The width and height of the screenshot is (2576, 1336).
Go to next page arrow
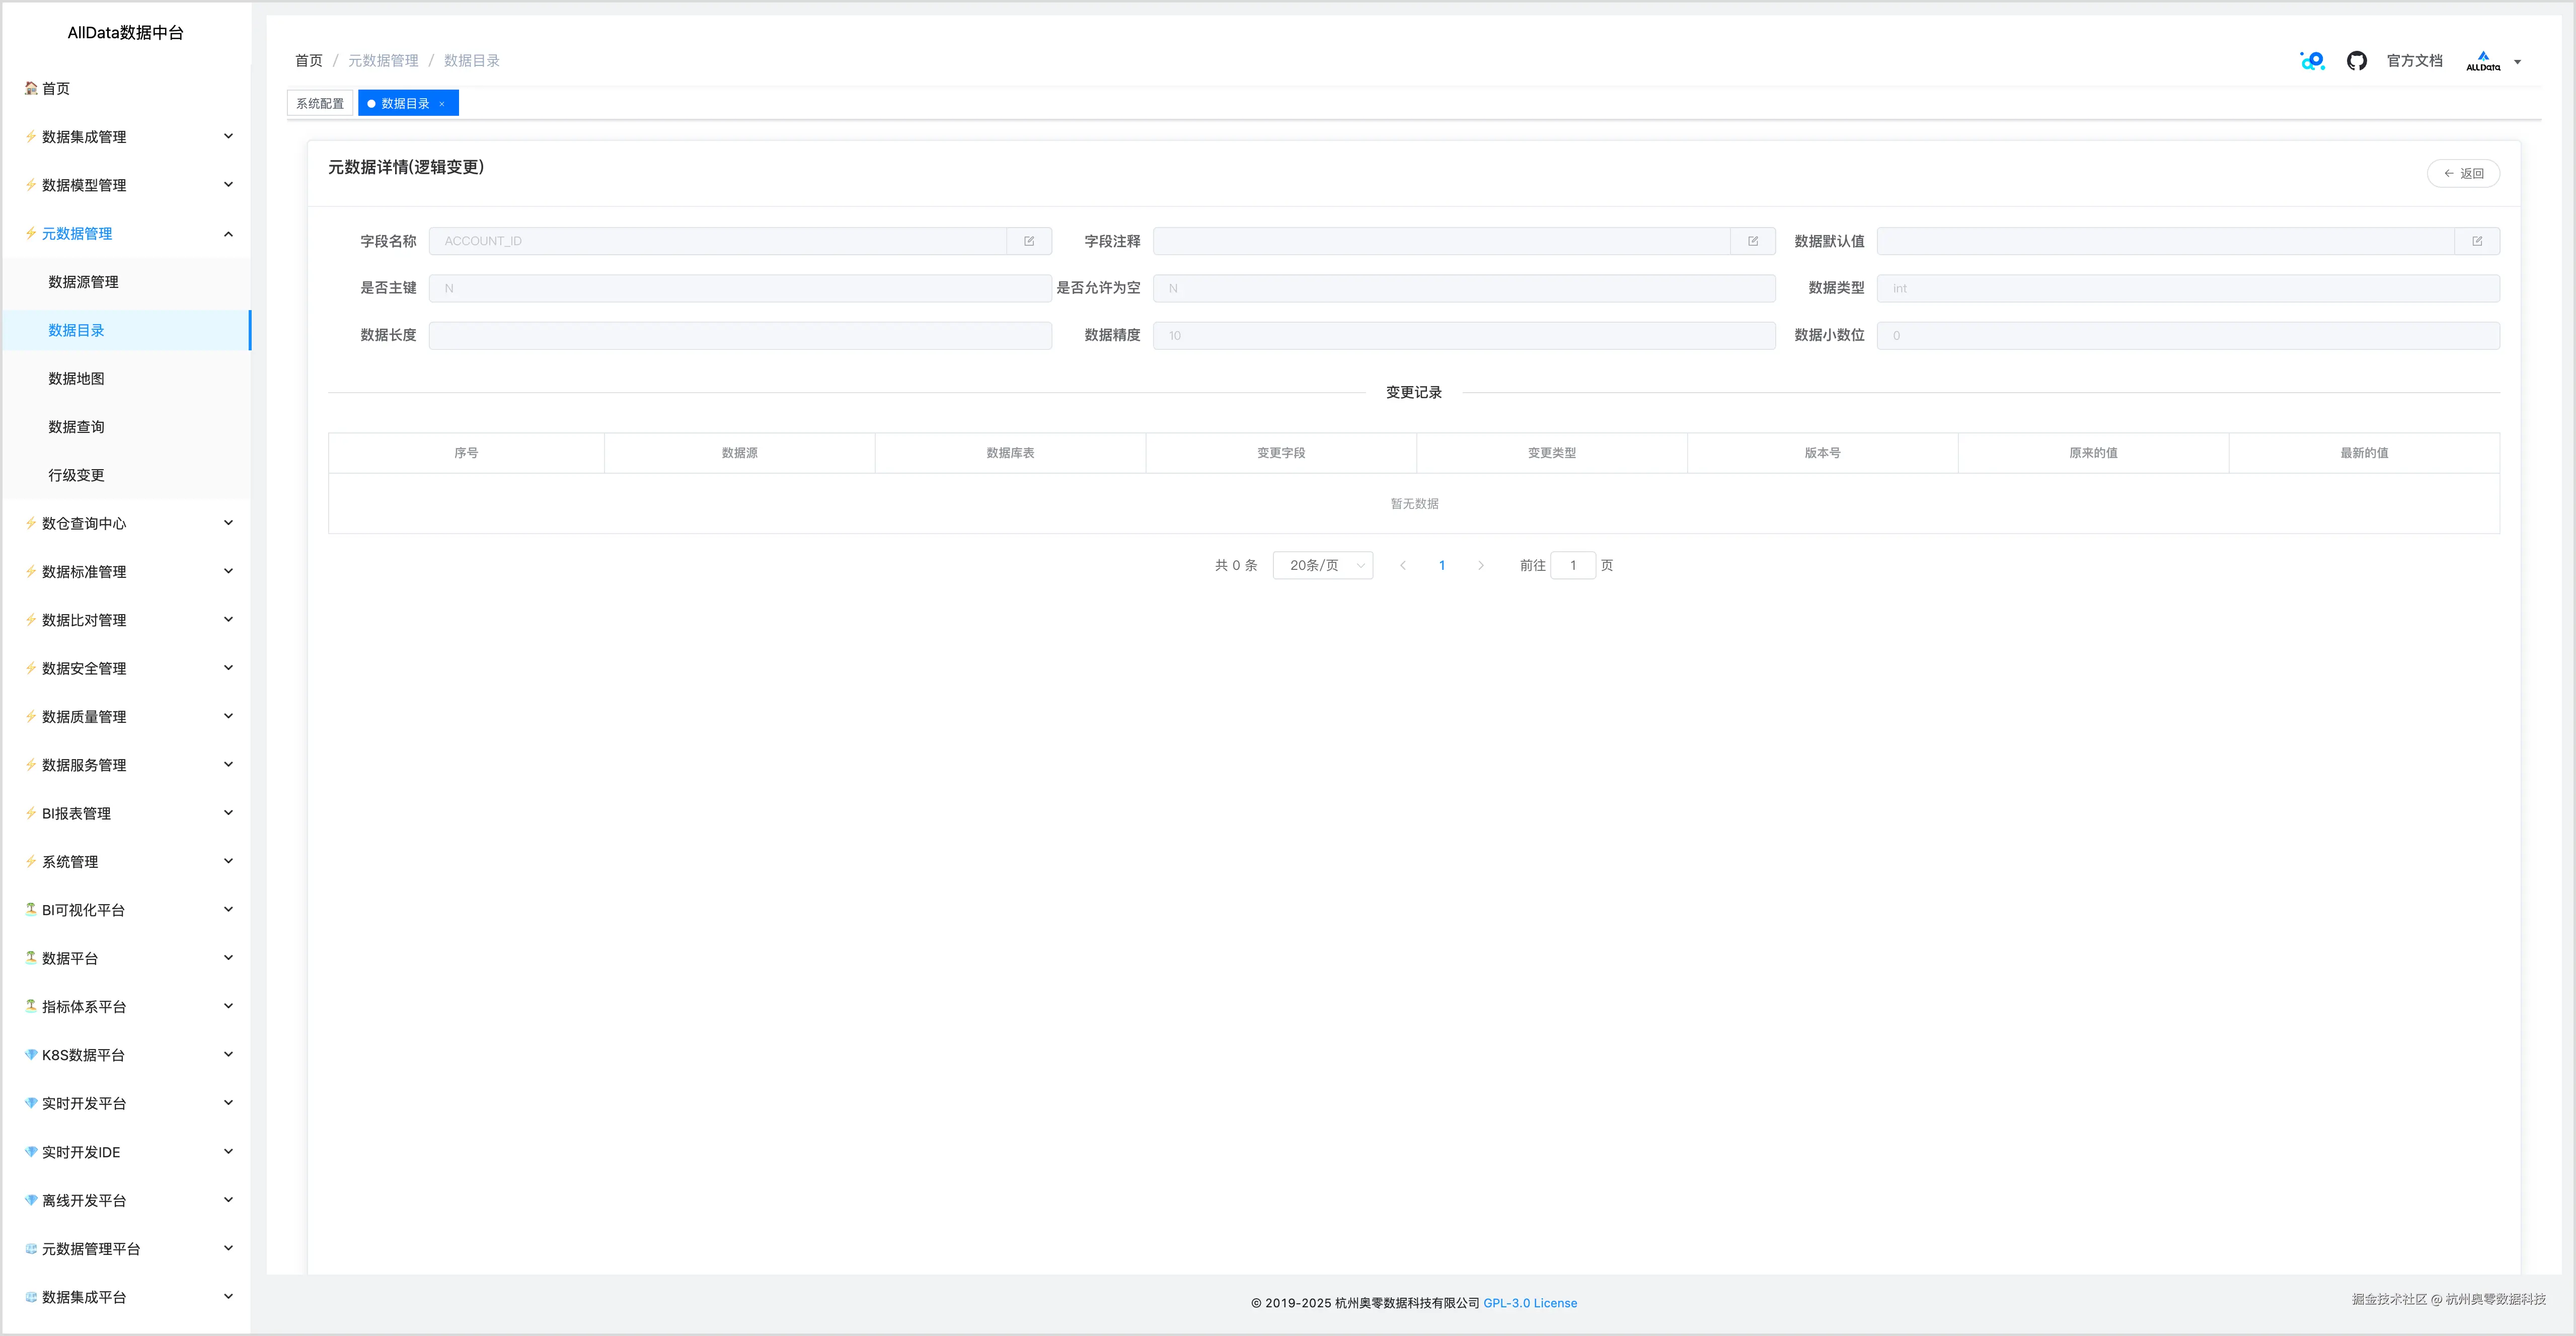(1481, 566)
